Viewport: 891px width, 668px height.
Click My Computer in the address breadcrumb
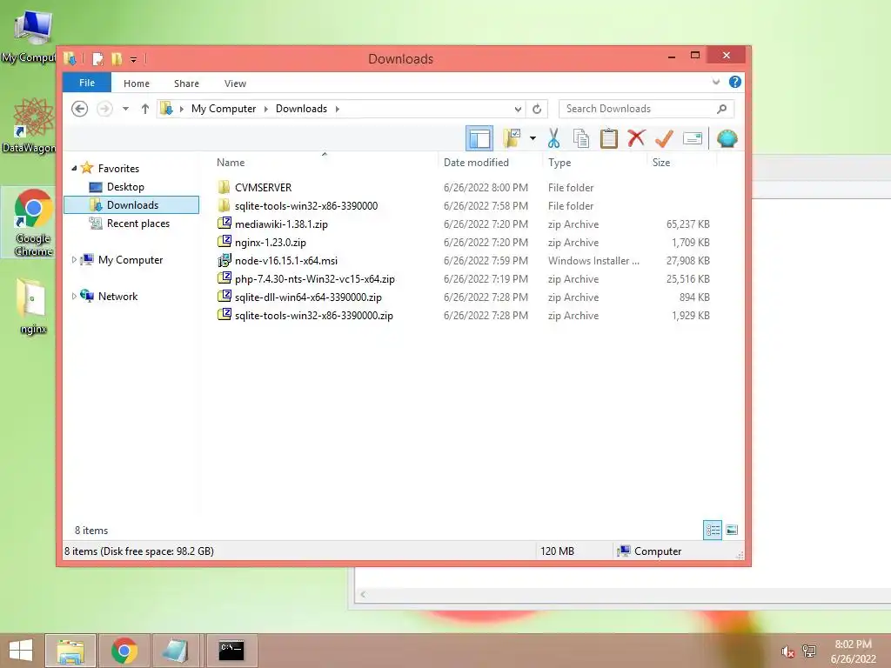tap(224, 109)
